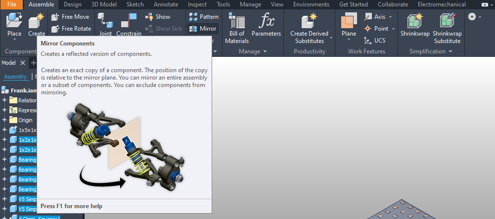Viewport: 495px width, 219px height.
Task: Expand the 1x5x1 component node
Action: (x=4, y=130)
